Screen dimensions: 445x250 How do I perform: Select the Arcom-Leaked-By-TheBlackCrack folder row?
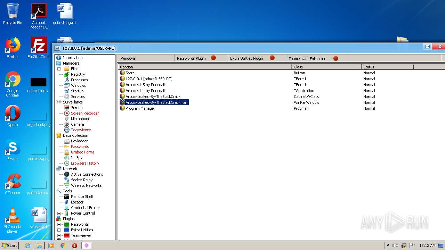coord(281,97)
